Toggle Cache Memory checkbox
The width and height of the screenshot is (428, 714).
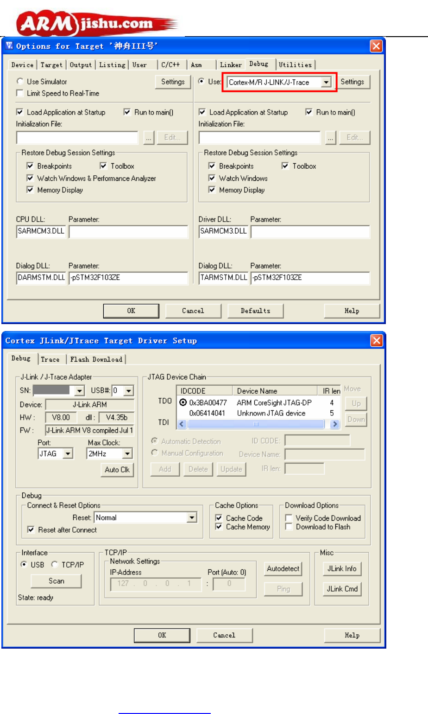click(x=219, y=527)
